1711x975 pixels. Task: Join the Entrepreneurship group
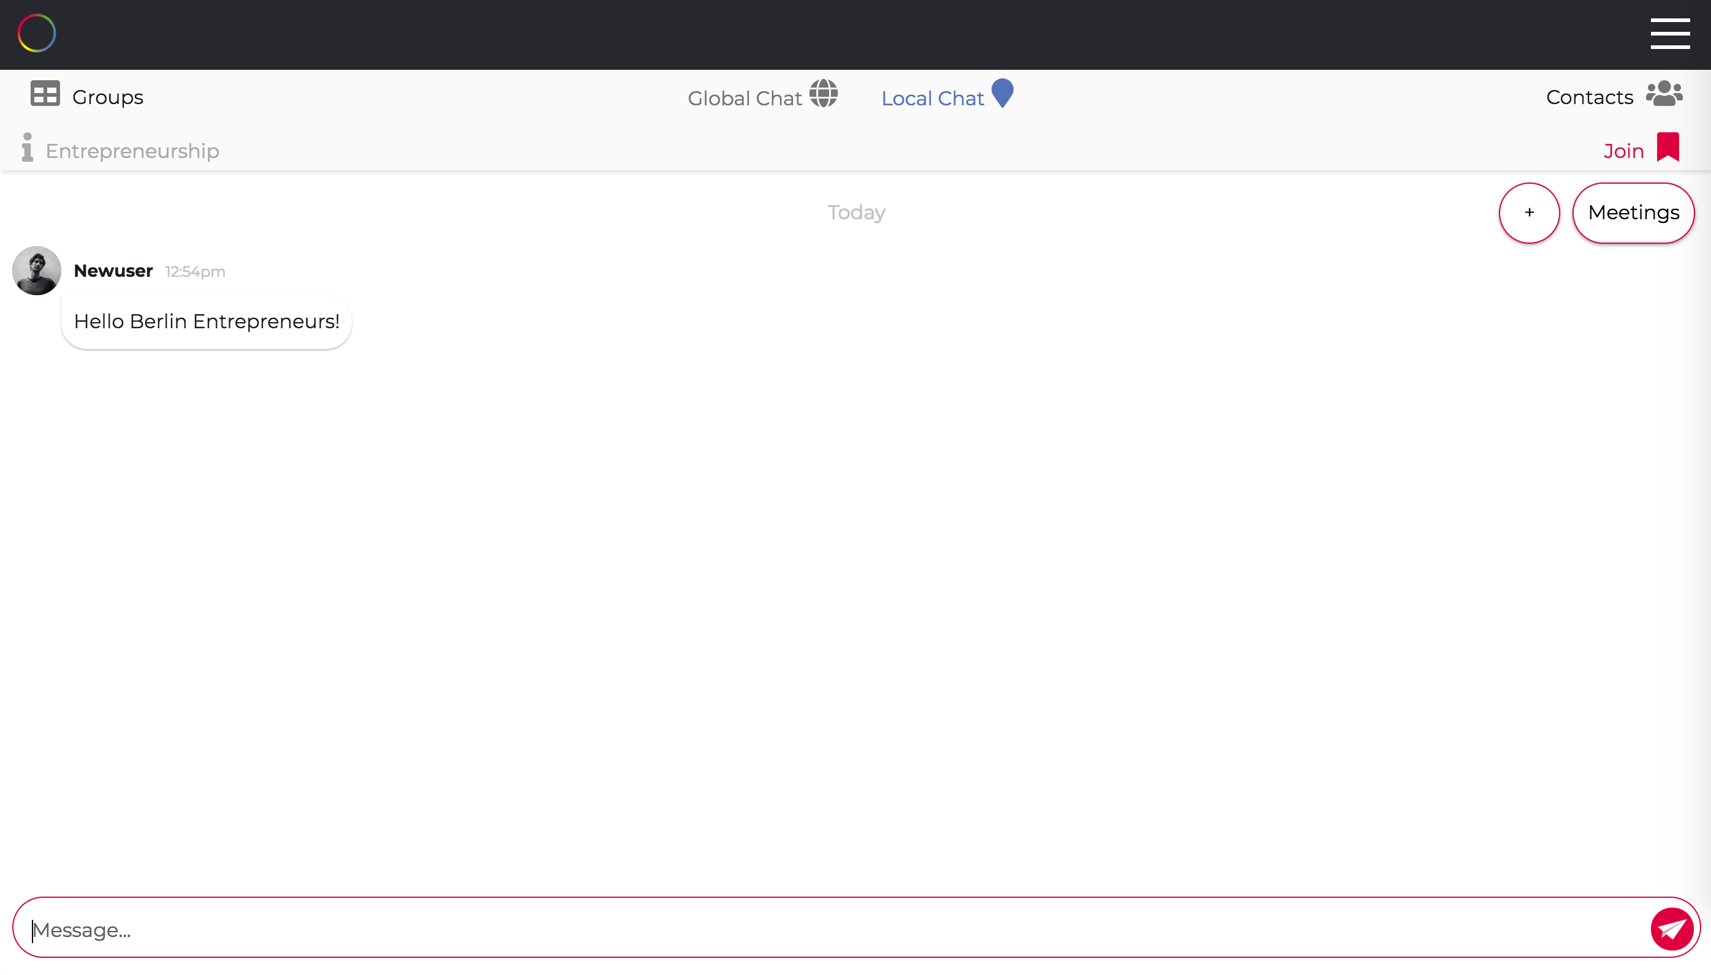[x=1624, y=150]
